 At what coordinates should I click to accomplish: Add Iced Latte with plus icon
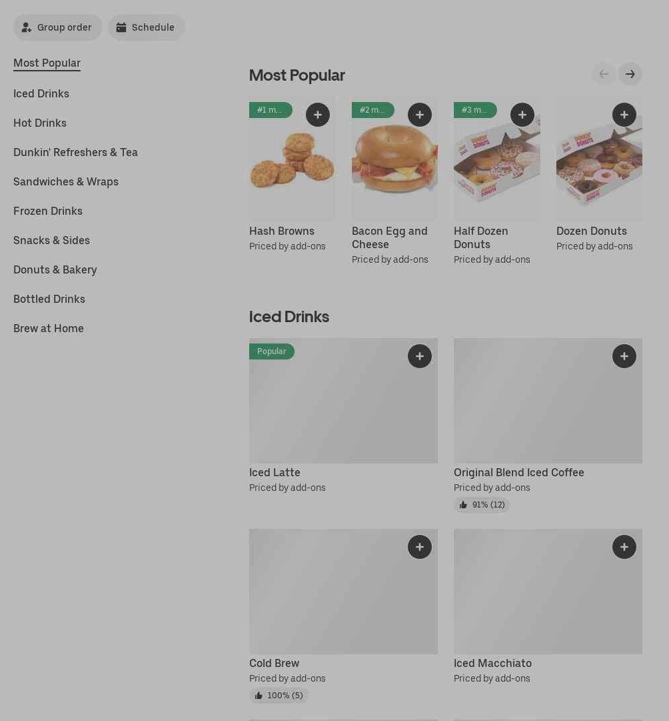[x=420, y=356]
